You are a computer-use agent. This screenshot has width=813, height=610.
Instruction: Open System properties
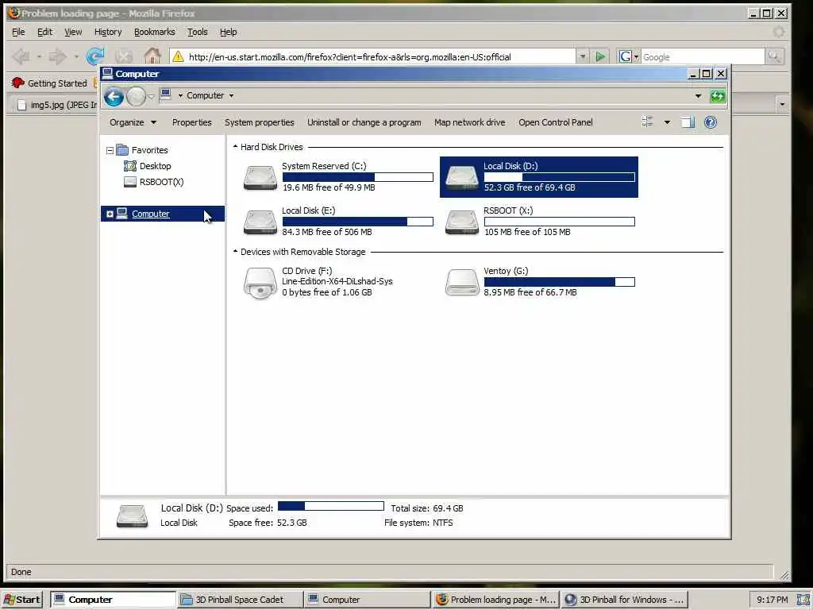pyautogui.click(x=260, y=122)
